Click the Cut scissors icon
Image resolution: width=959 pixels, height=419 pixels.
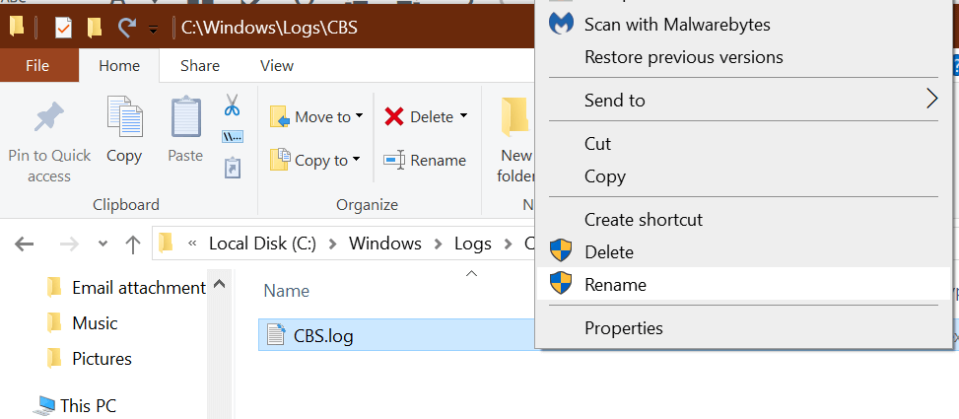[232, 105]
